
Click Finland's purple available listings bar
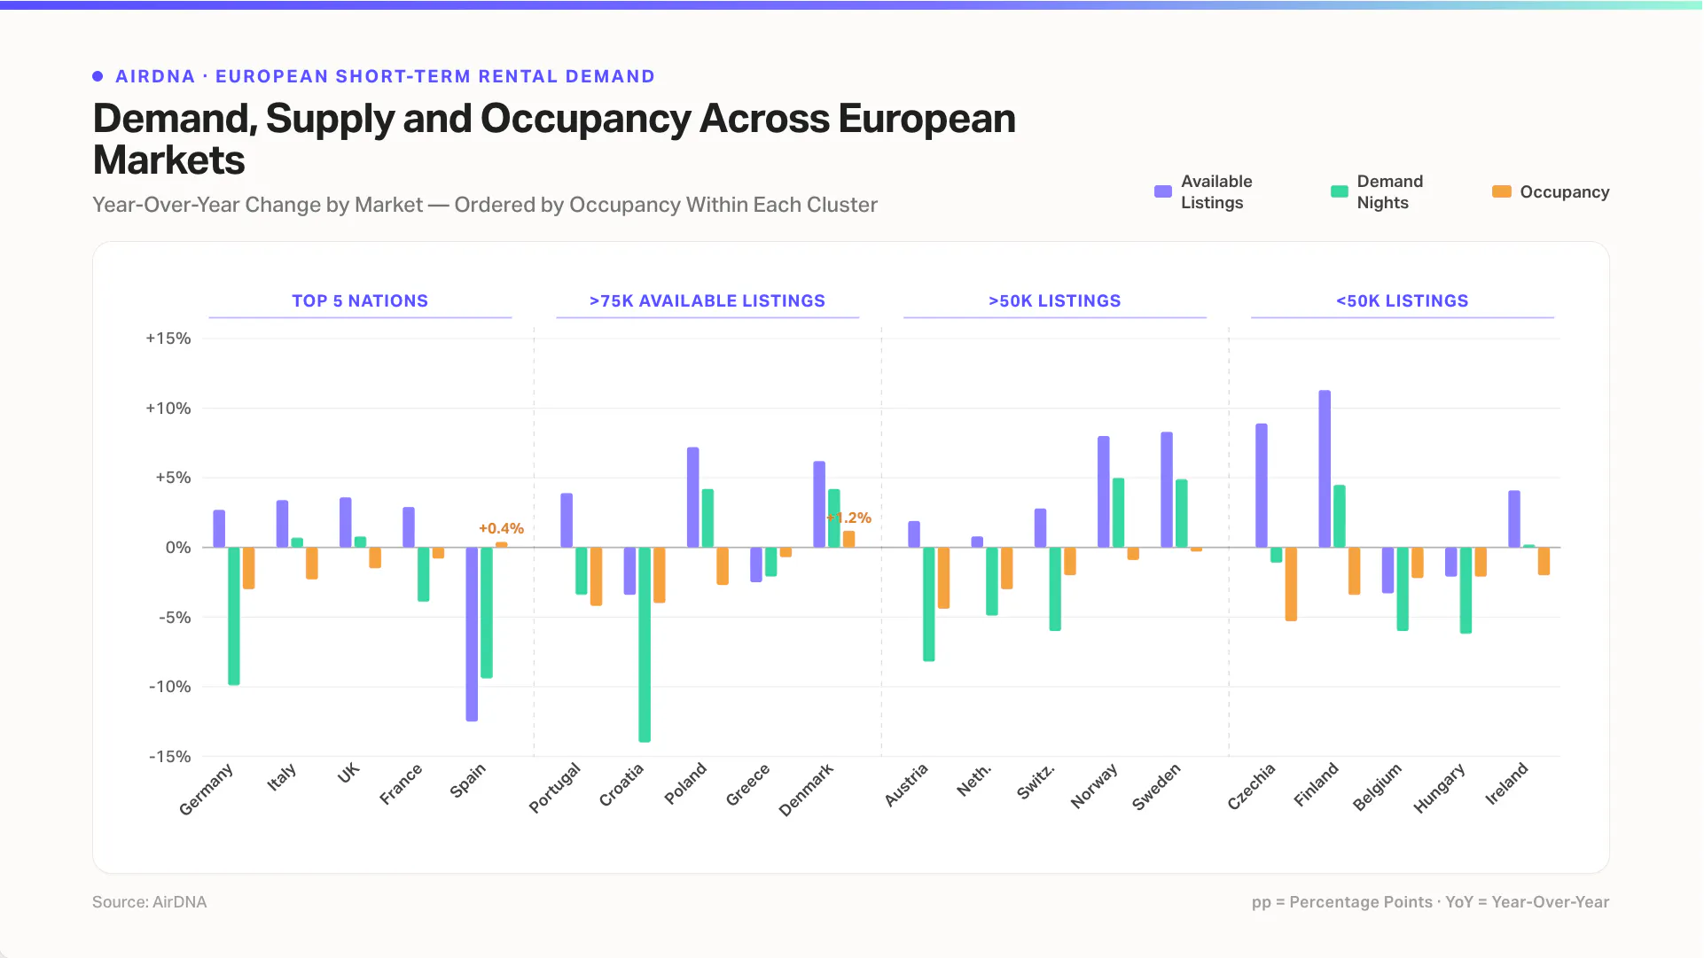tap(1325, 469)
